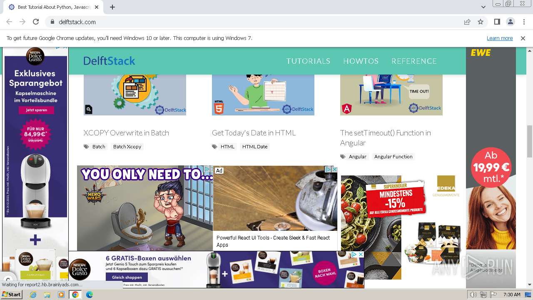Viewport: 533px width, 300px height.
Task: Open Microsoft Edge from taskbar
Action: click(89, 295)
